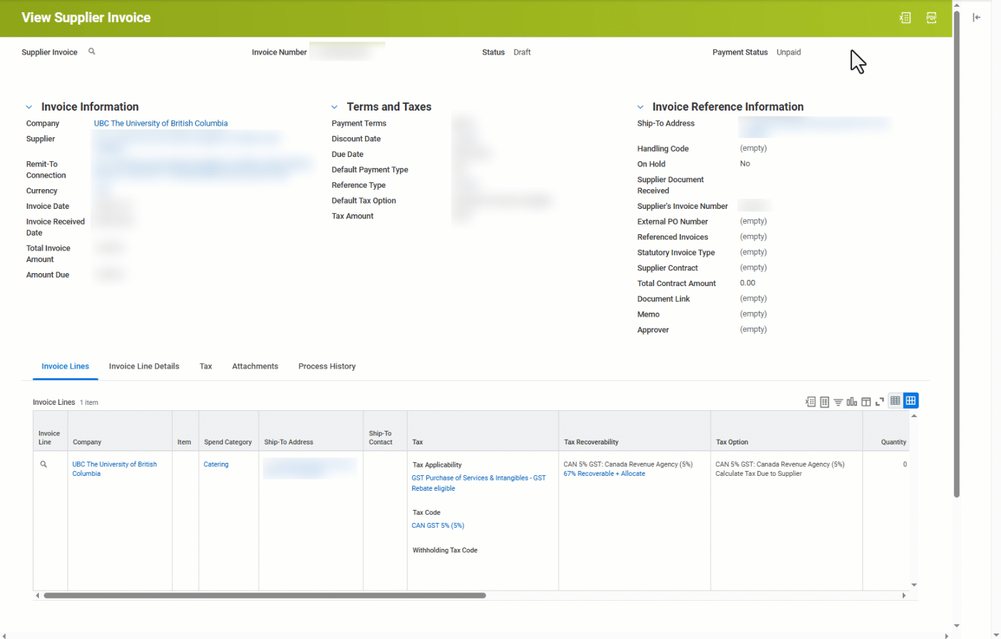View the Process History tab

tap(326, 366)
